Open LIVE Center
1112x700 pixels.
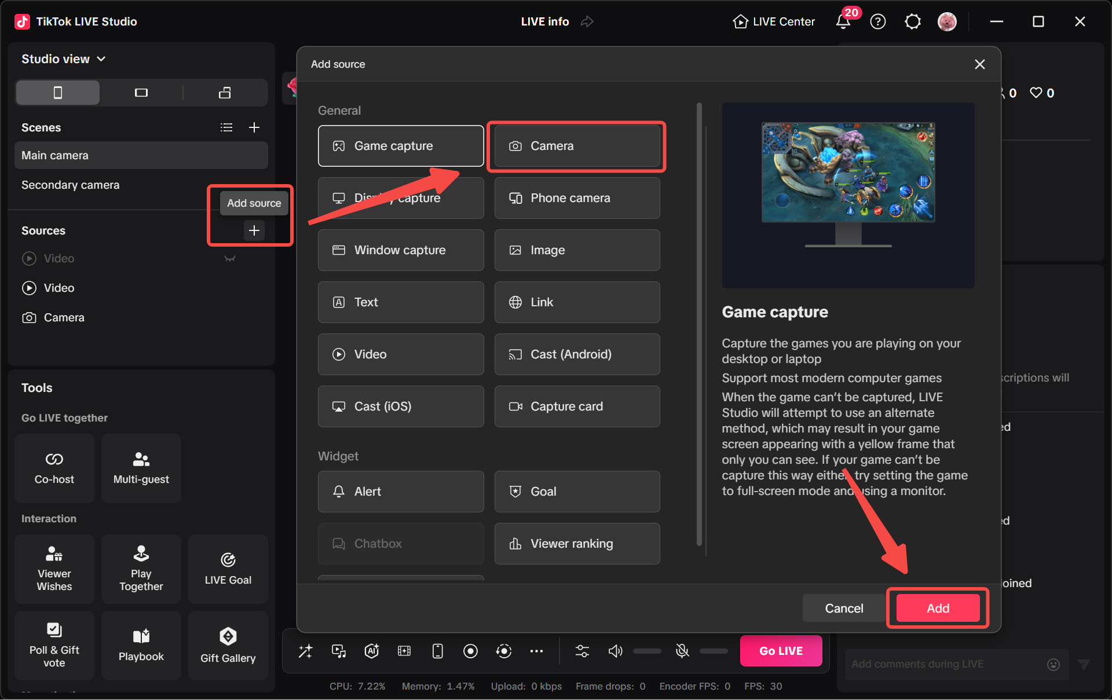click(x=773, y=21)
